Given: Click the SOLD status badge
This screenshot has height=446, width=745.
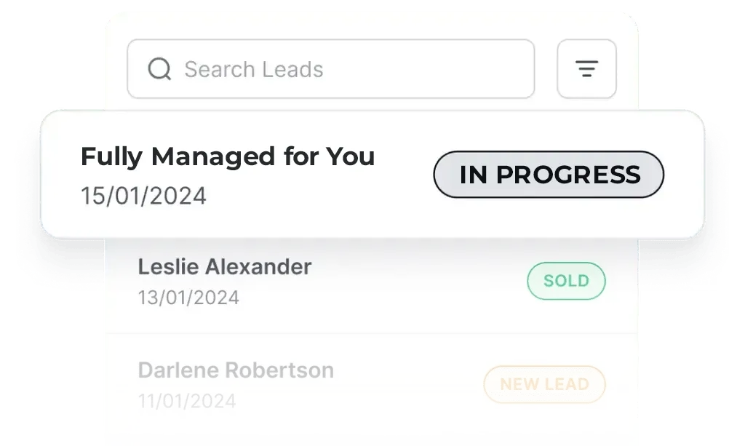Looking at the screenshot, I should 566,281.
